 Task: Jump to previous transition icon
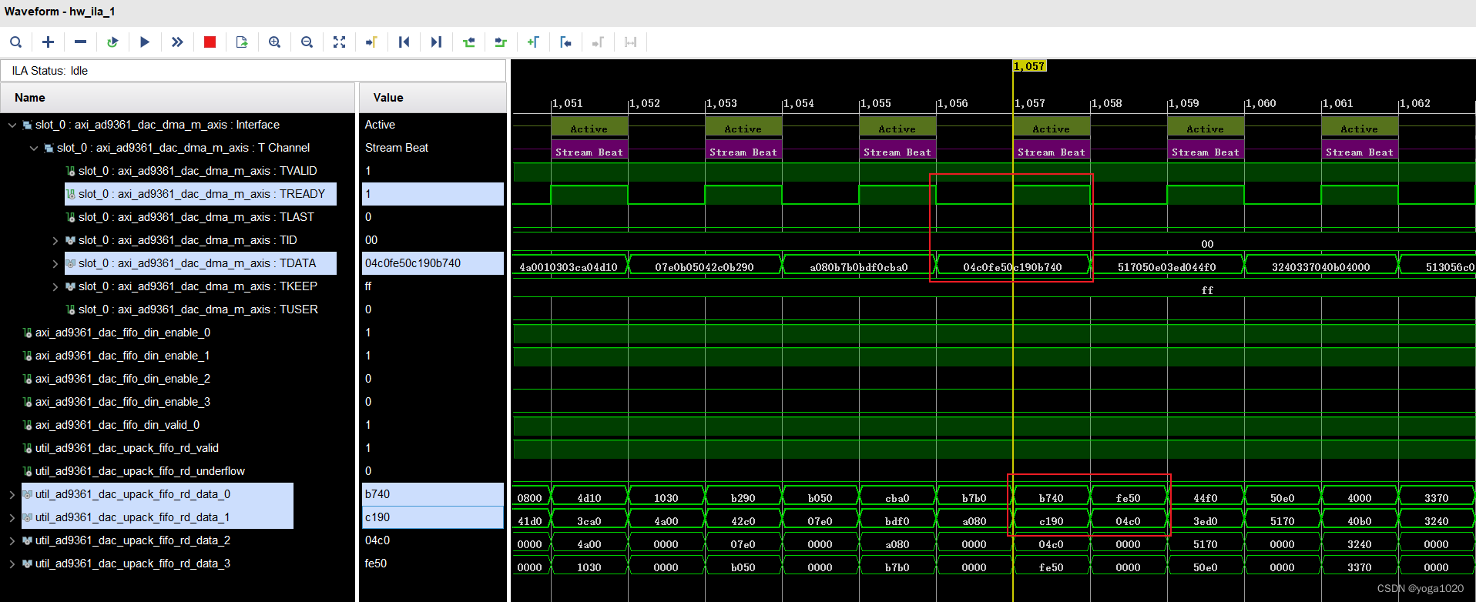468,42
